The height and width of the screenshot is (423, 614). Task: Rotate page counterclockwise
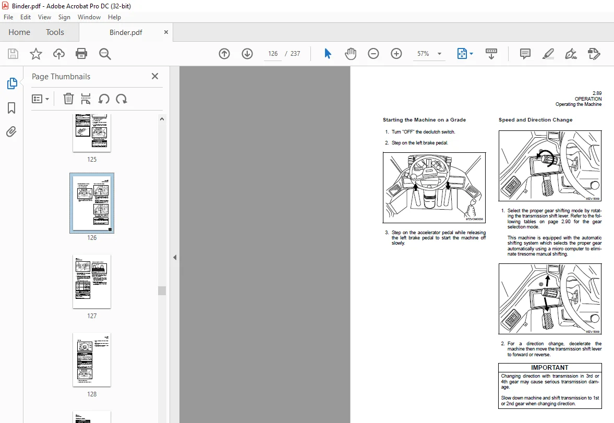[104, 99]
